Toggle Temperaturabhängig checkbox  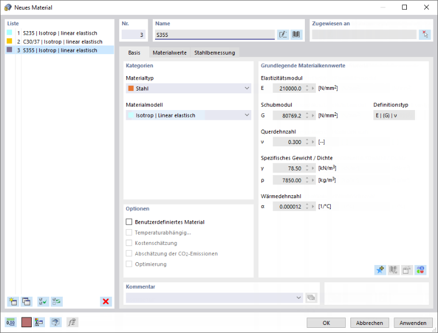pos(129,233)
